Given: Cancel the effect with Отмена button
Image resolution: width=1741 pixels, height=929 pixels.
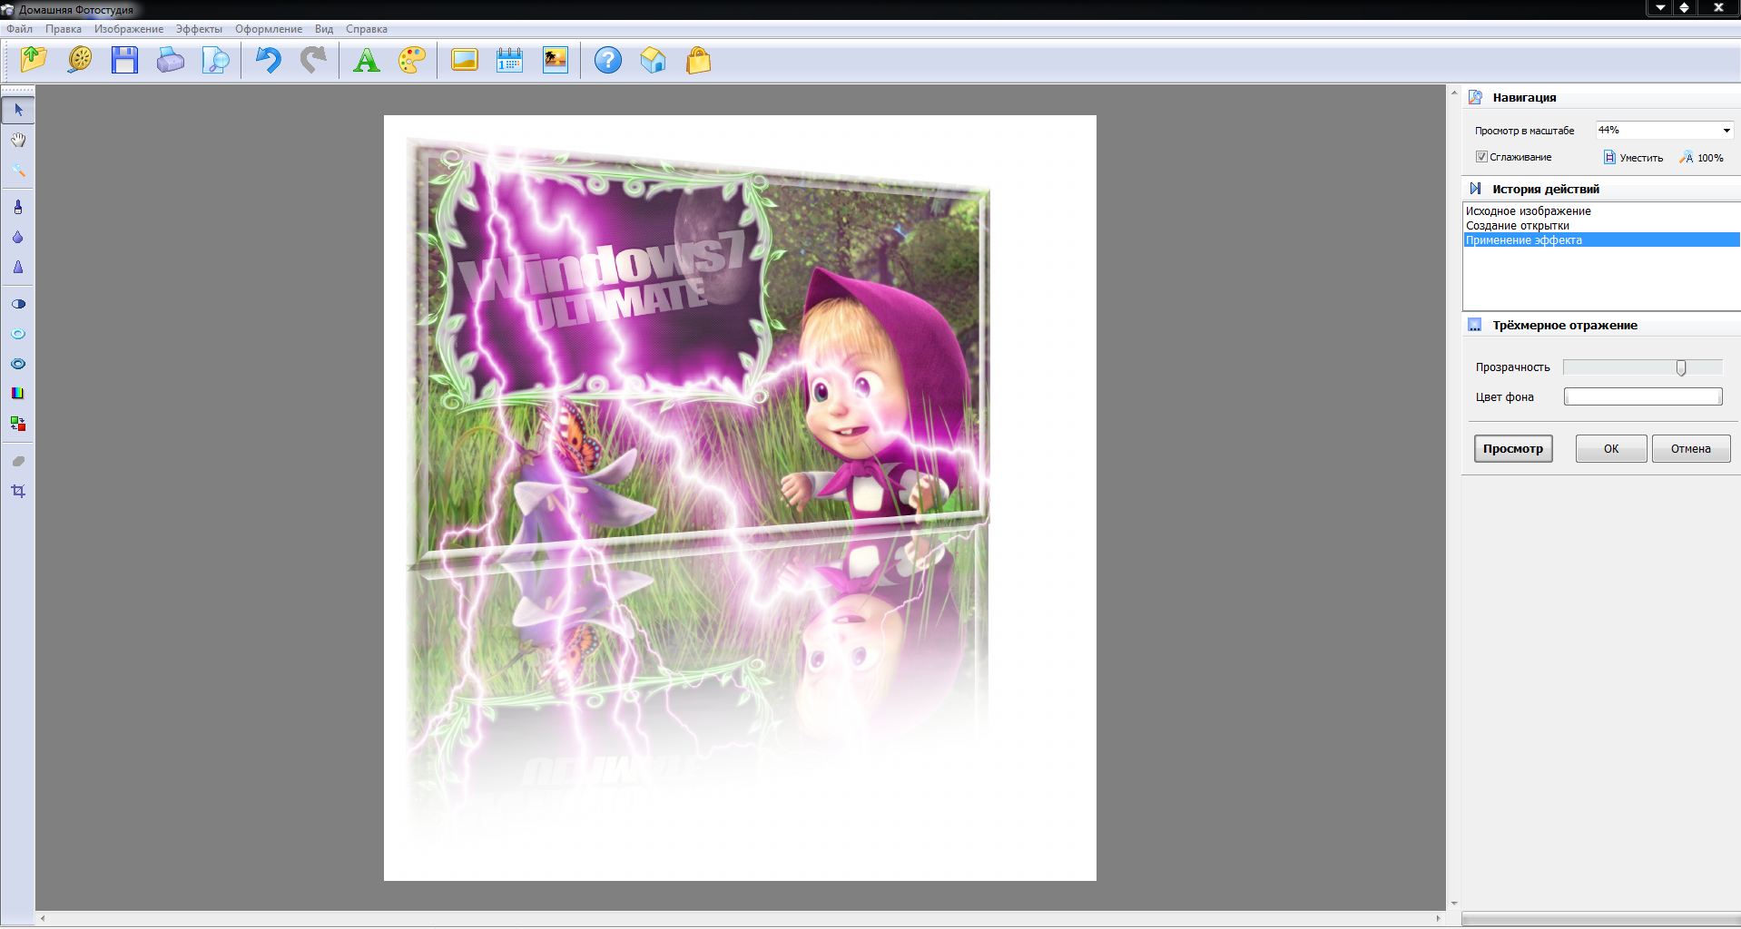Looking at the screenshot, I should pos(1691,448).
